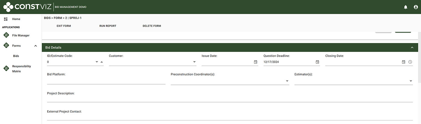Screen dimensions: 421x124
Task: Click the Closing Date clock time icon
Action: [x=410, y=62]
